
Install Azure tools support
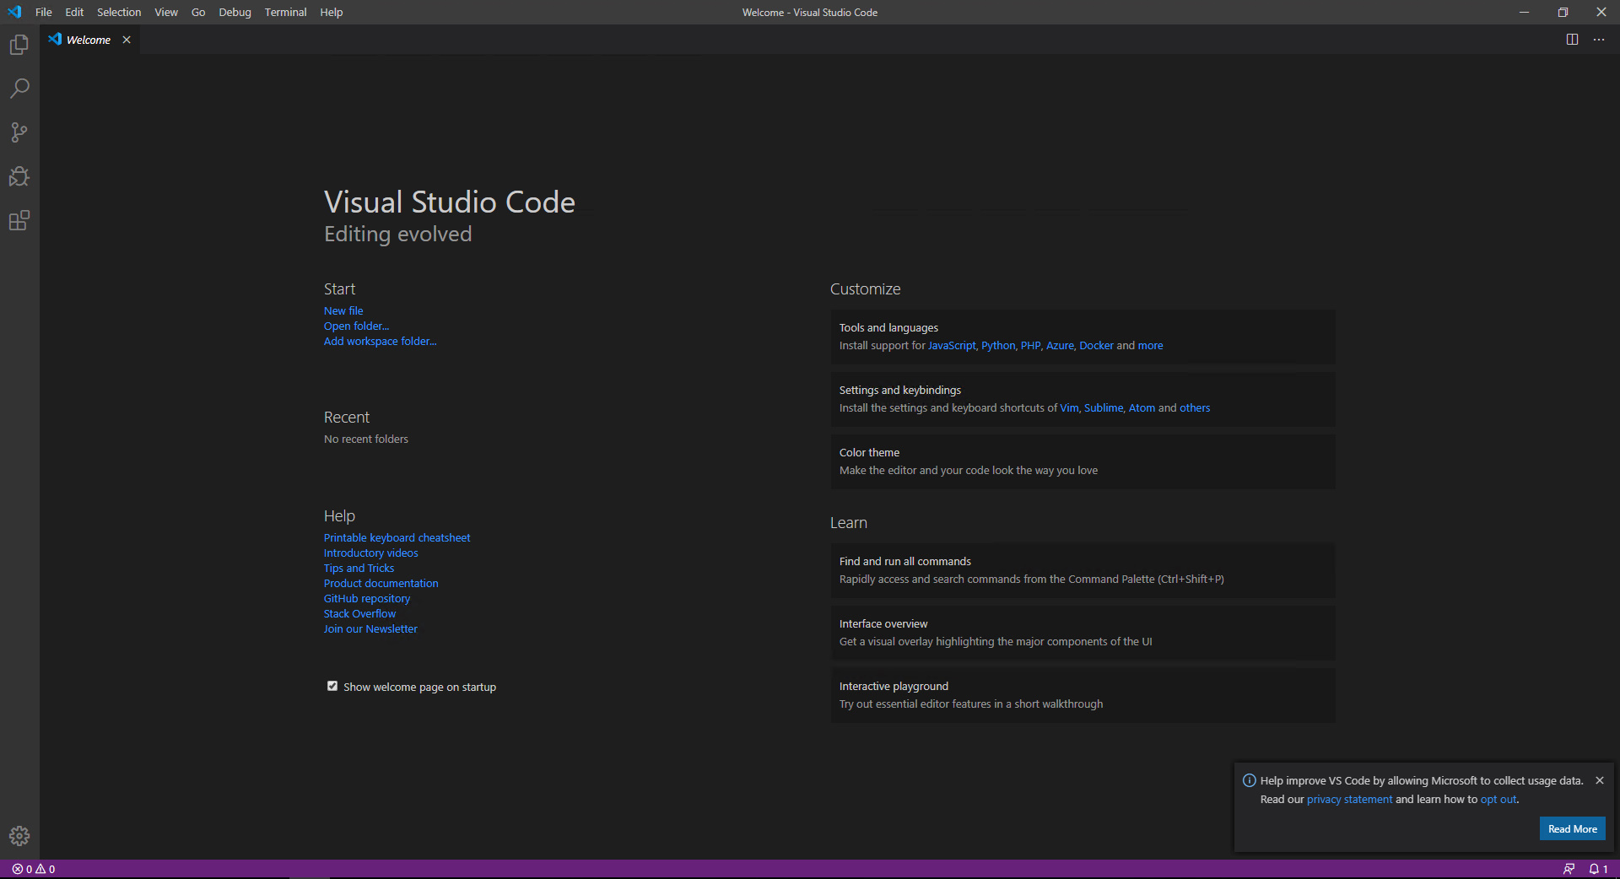(x=1060, y=345)
